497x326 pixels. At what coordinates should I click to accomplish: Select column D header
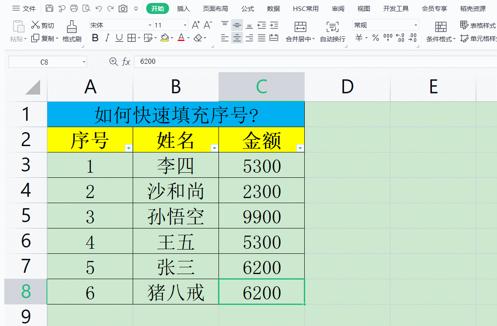click(x=347, y=87)
